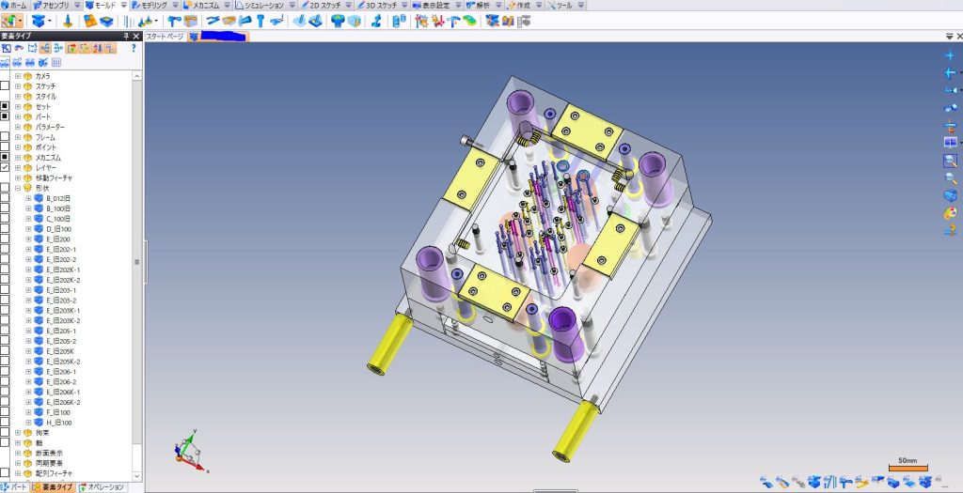
Task: Open the スタートページ document tab
Action: point(165,37)
